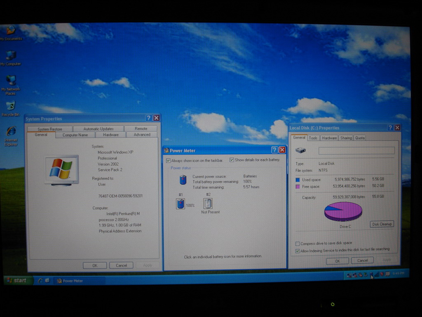Click battery #1 icon in Power Meter
The image size is (422, 317).
181,203
